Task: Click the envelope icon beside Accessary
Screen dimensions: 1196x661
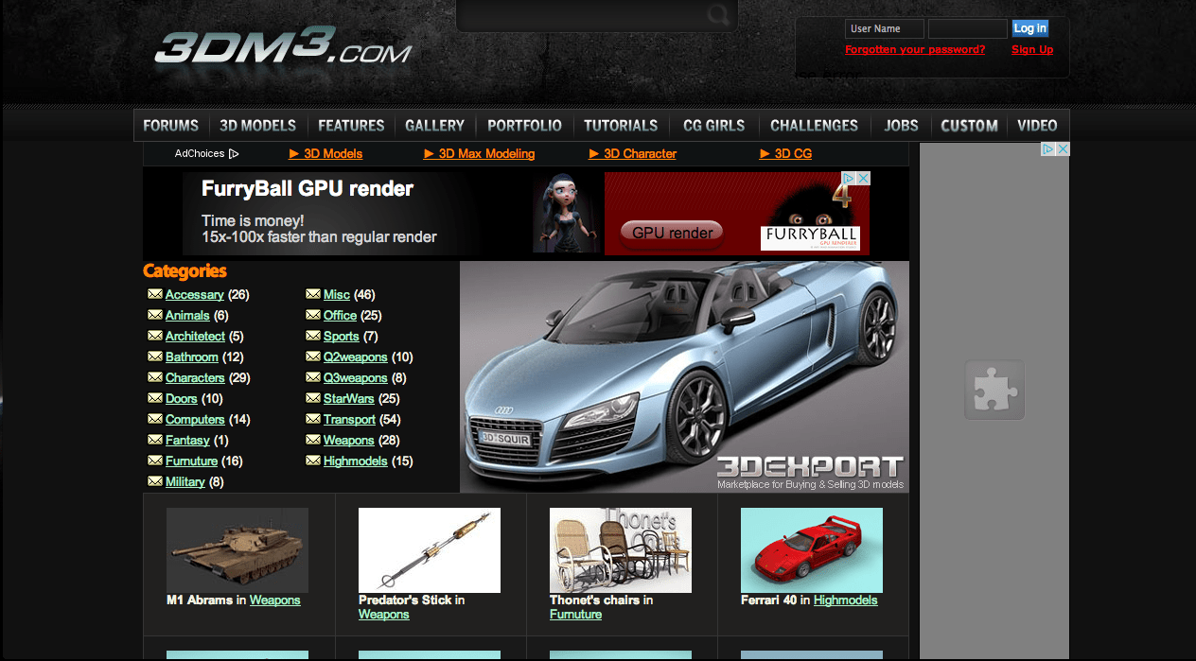Action: coord(155,294)
